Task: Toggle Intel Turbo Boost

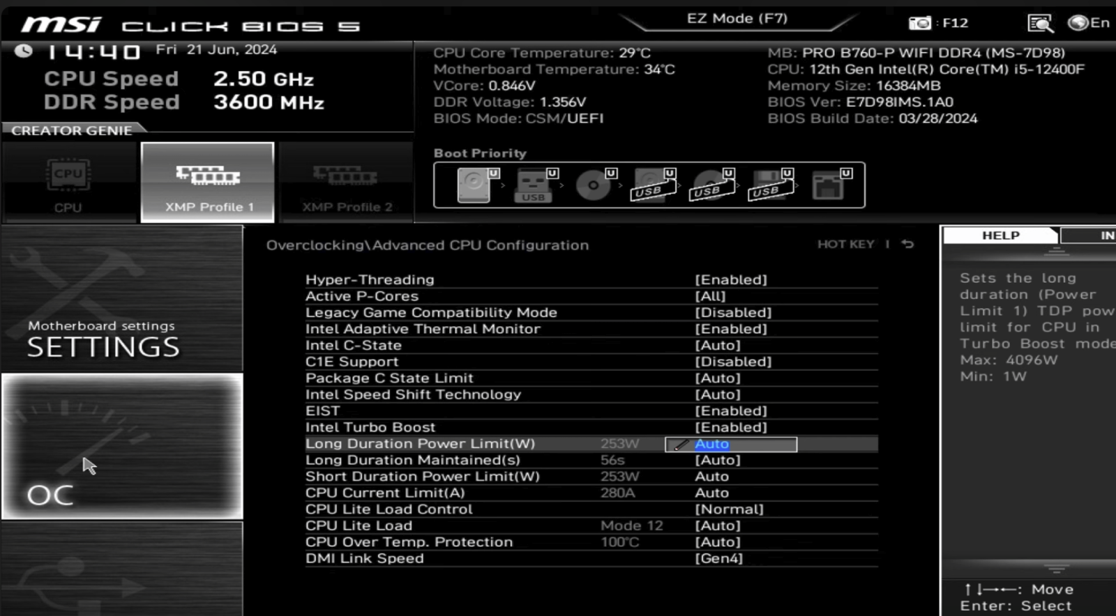Action: tap(591, 427)
